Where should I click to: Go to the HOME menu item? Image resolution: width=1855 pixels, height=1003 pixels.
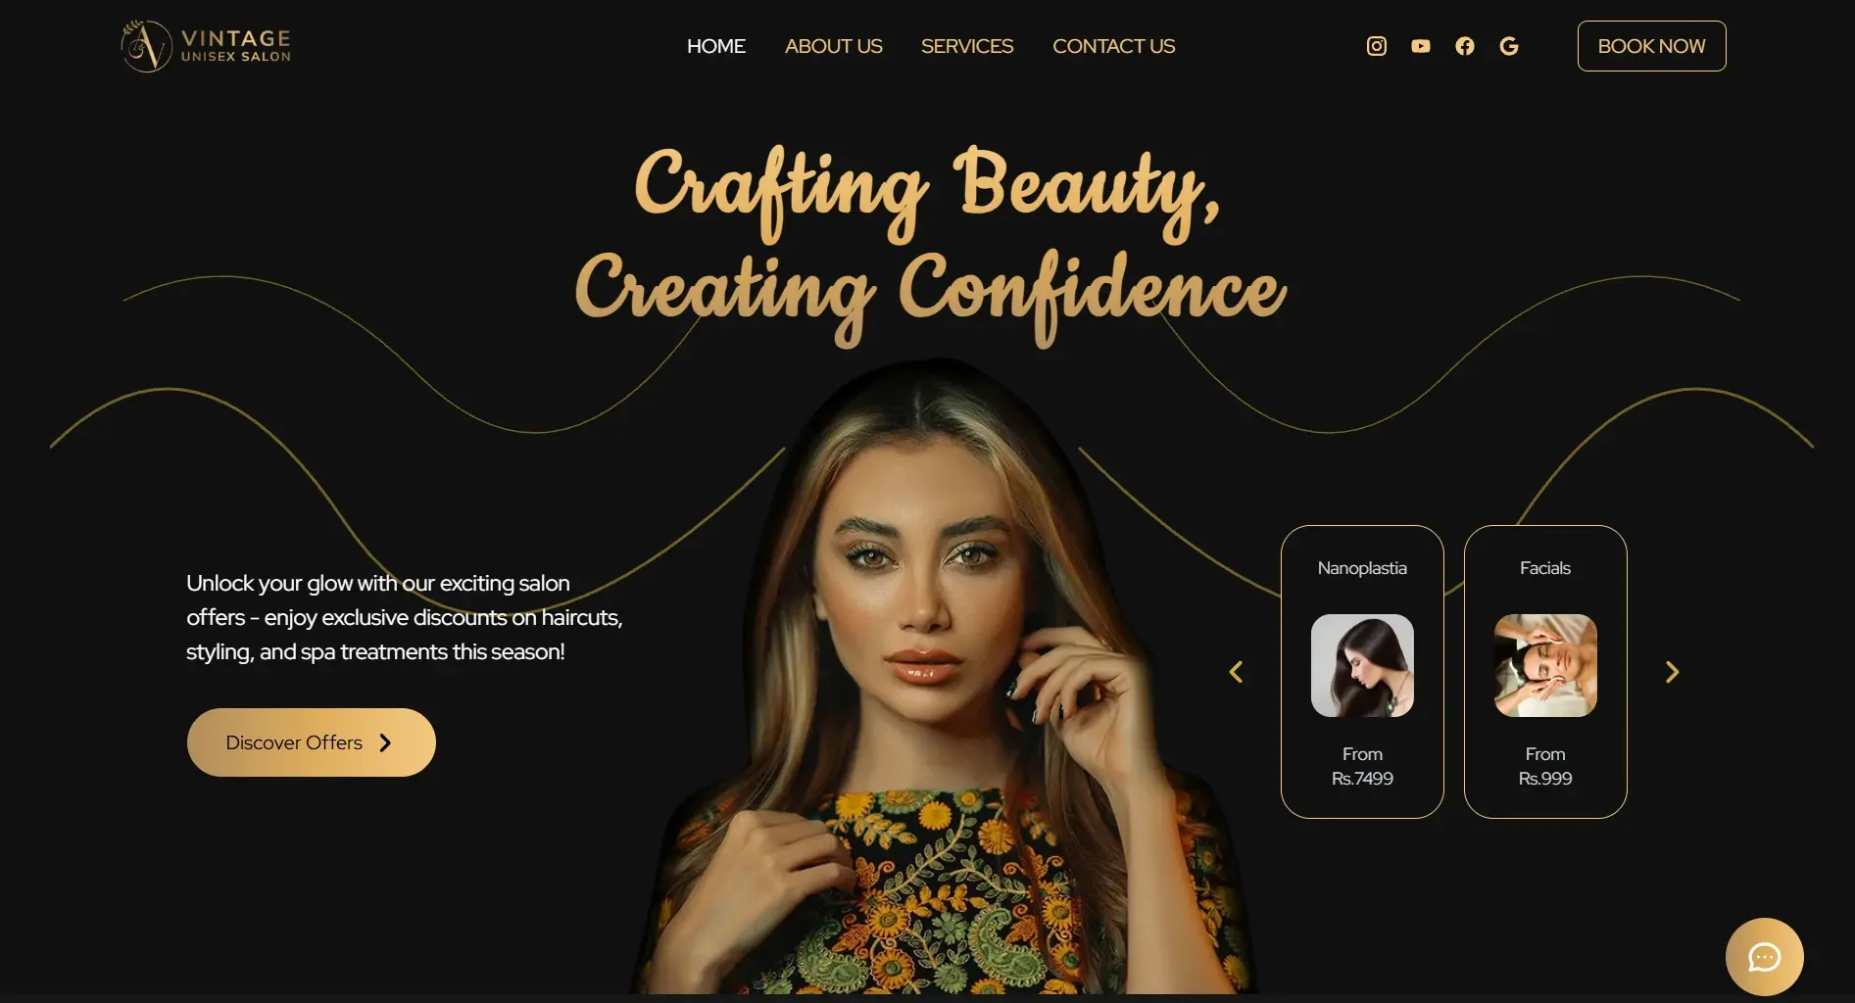[x=715, y=46]
